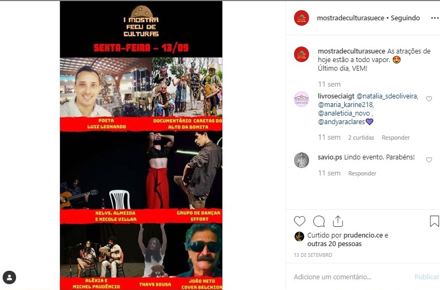Image resolution: width=440 pixels, height=290 pixels.
Task: Open the @natalia_sdeoliveira mention link
Action: 387,96
